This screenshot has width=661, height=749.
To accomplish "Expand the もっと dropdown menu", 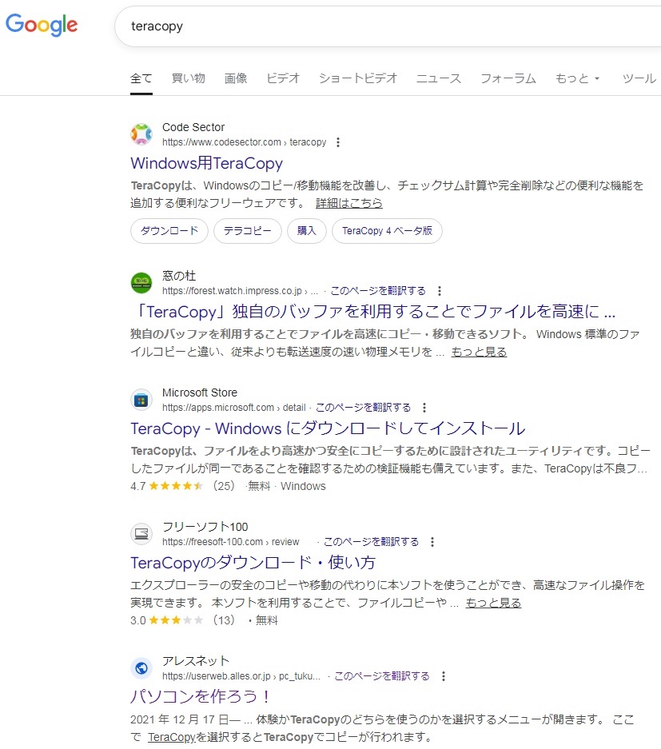I will coord(577,78).
